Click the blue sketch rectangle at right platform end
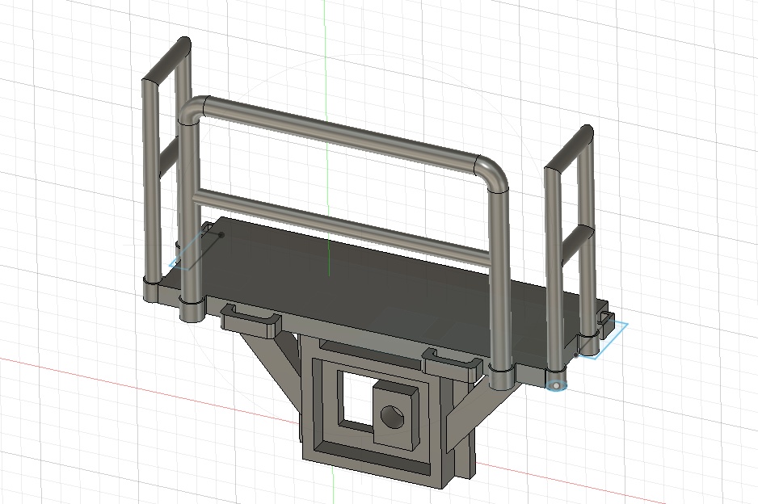 coord(608,341)
